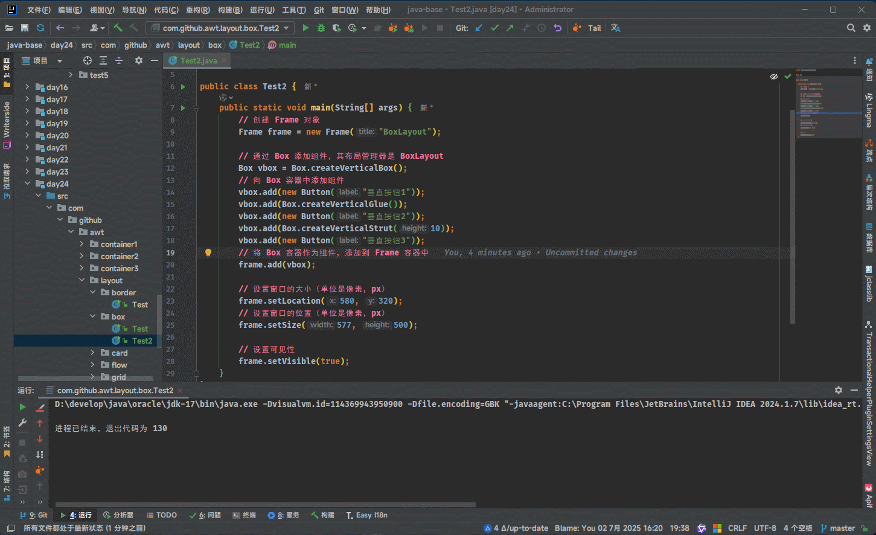The width and height of the screenshot is (876, 535).
Task: Click the translate icon in toolbar
Action: tap(615, 28)
